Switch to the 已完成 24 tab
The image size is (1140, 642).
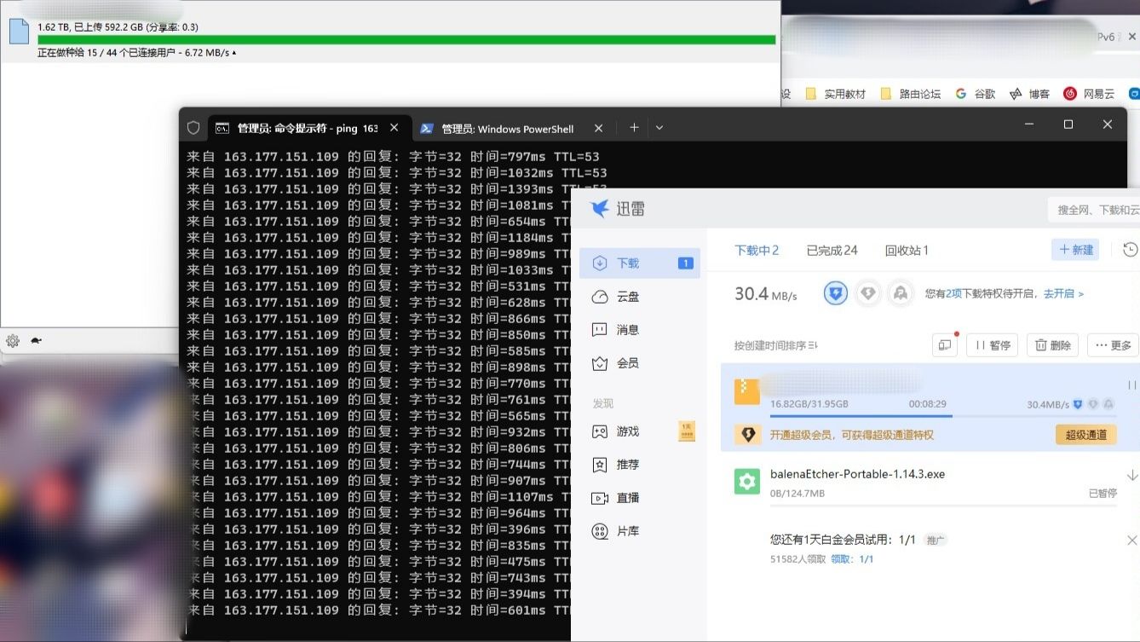[x=832, y=250]
